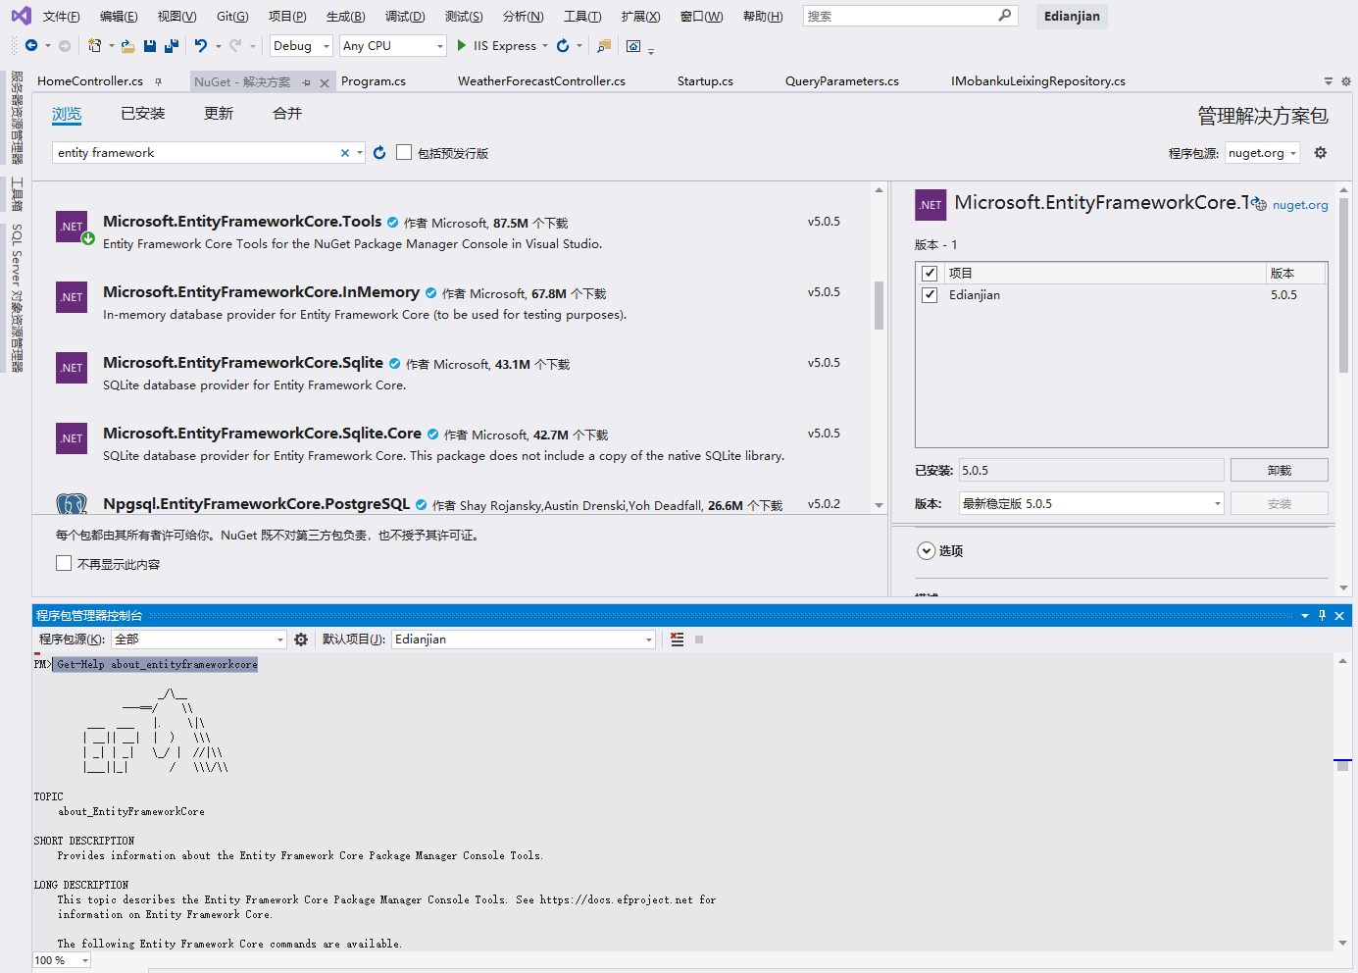Click the Microsoft.EntityFrameworkCore.Tools package icon
This screenshot has width=1358, height=973.
coord(72,227)
